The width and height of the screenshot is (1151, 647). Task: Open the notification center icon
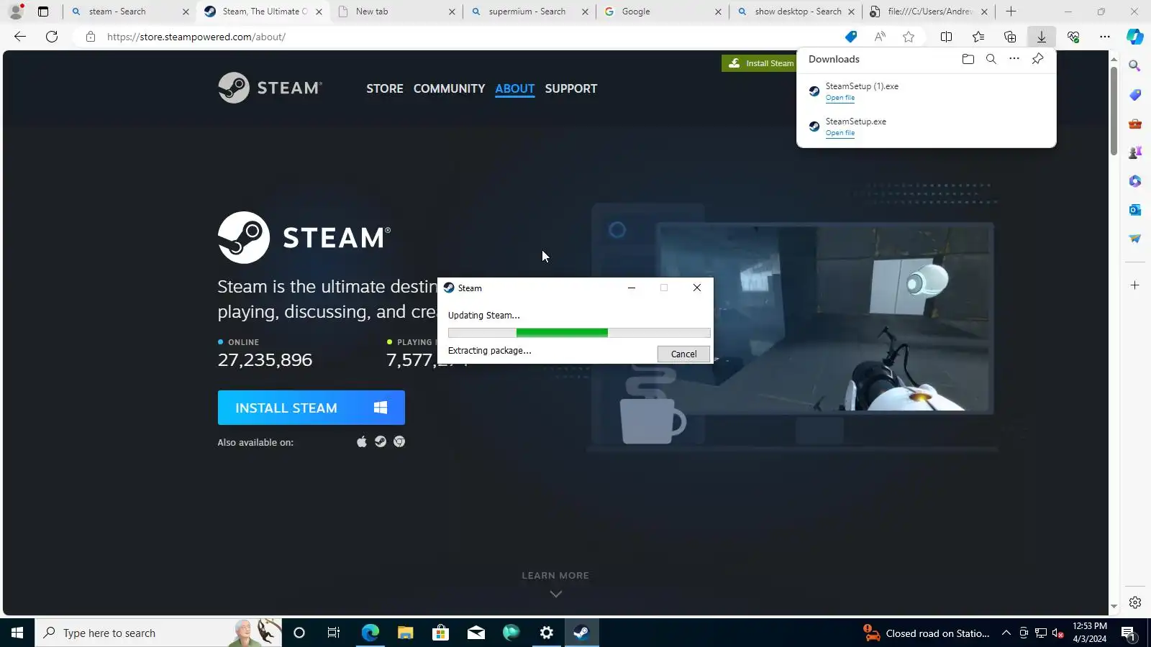(x=1129, y=633)
